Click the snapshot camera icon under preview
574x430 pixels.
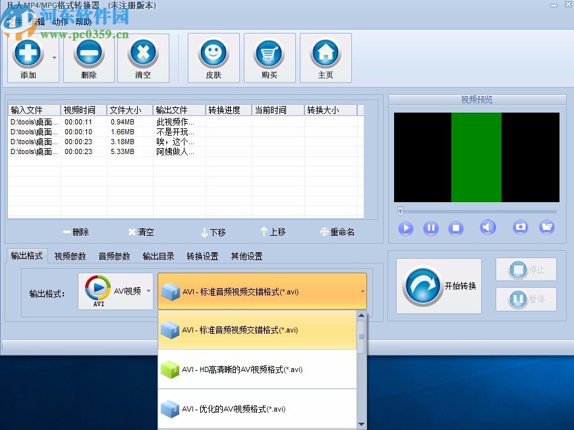[520, 228]
